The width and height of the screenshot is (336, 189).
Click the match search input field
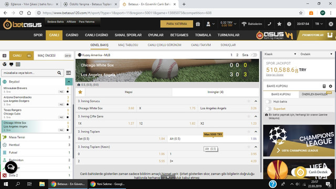click(29, 73)
